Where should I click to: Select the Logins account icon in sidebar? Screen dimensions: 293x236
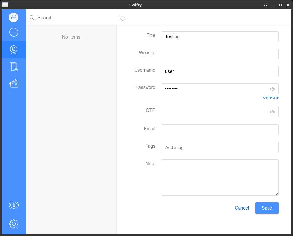pyautogui.click(x=14, y=50)
